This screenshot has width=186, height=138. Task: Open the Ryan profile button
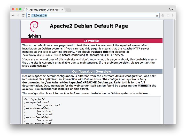pyautogui.click(x=171, y=9)
